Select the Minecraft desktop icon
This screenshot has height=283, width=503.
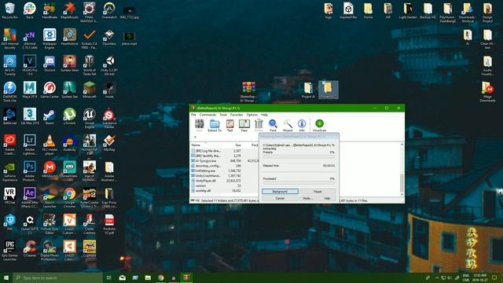(89, 90)
